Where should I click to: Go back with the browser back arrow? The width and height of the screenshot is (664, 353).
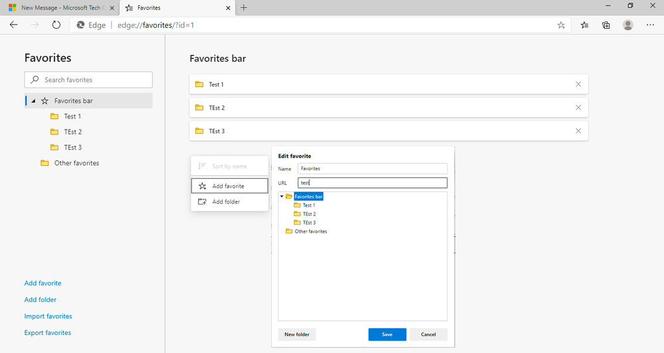click(13, 25)
